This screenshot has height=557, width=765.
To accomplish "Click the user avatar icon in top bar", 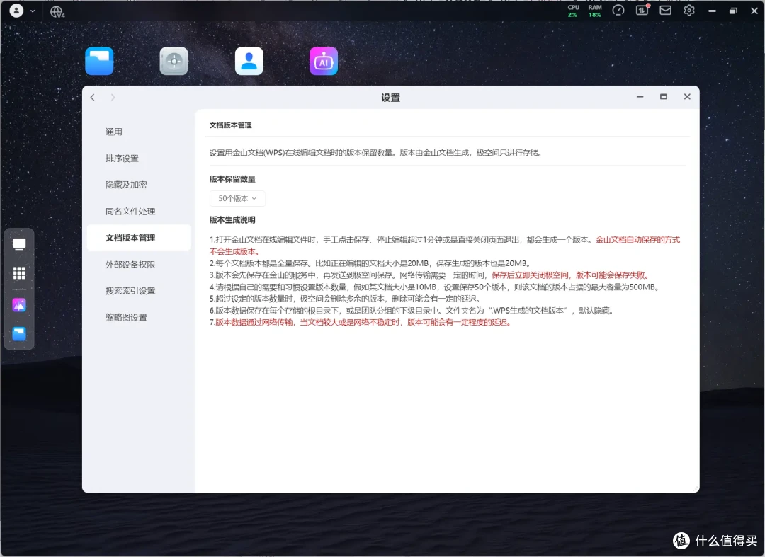I will [16, 11].
